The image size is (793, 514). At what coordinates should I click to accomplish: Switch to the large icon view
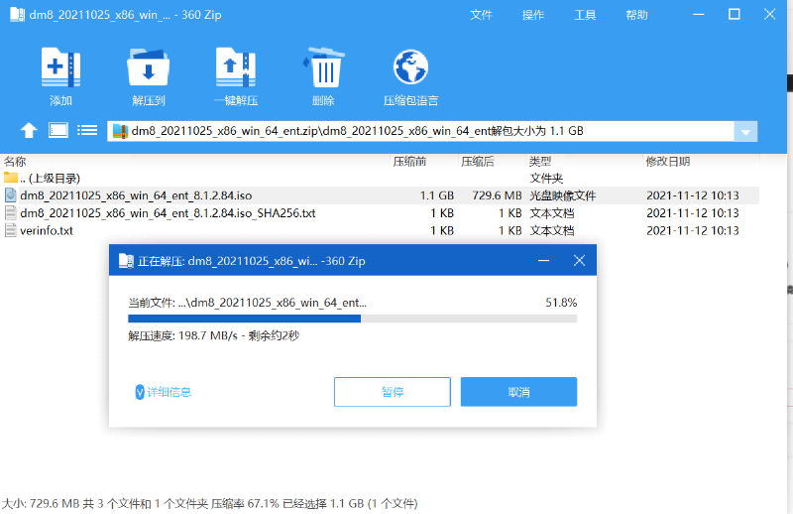click(58, 131)
